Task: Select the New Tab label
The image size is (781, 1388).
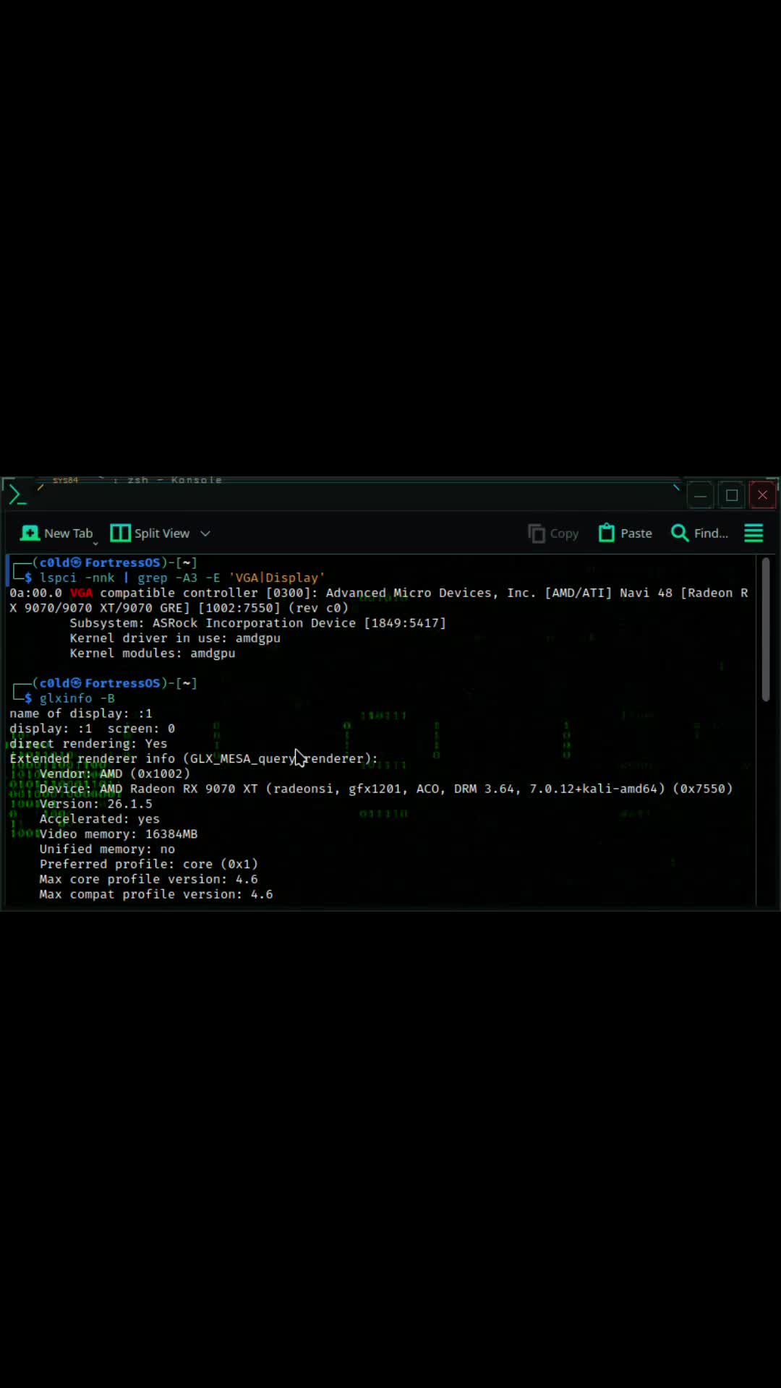Action: [69, 534]
